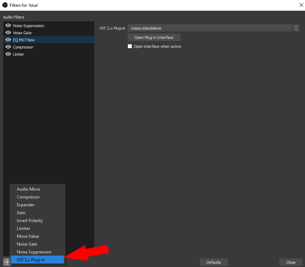Toggle visibility of Noise Gate filter
The image size is (305, 267).
tap(8, 33)
